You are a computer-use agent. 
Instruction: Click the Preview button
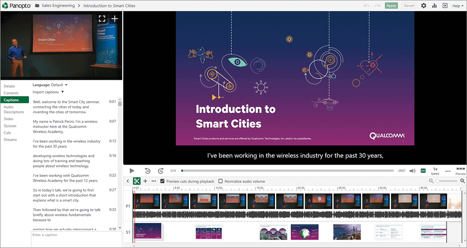pyautogui.click(x=461, y=171)
